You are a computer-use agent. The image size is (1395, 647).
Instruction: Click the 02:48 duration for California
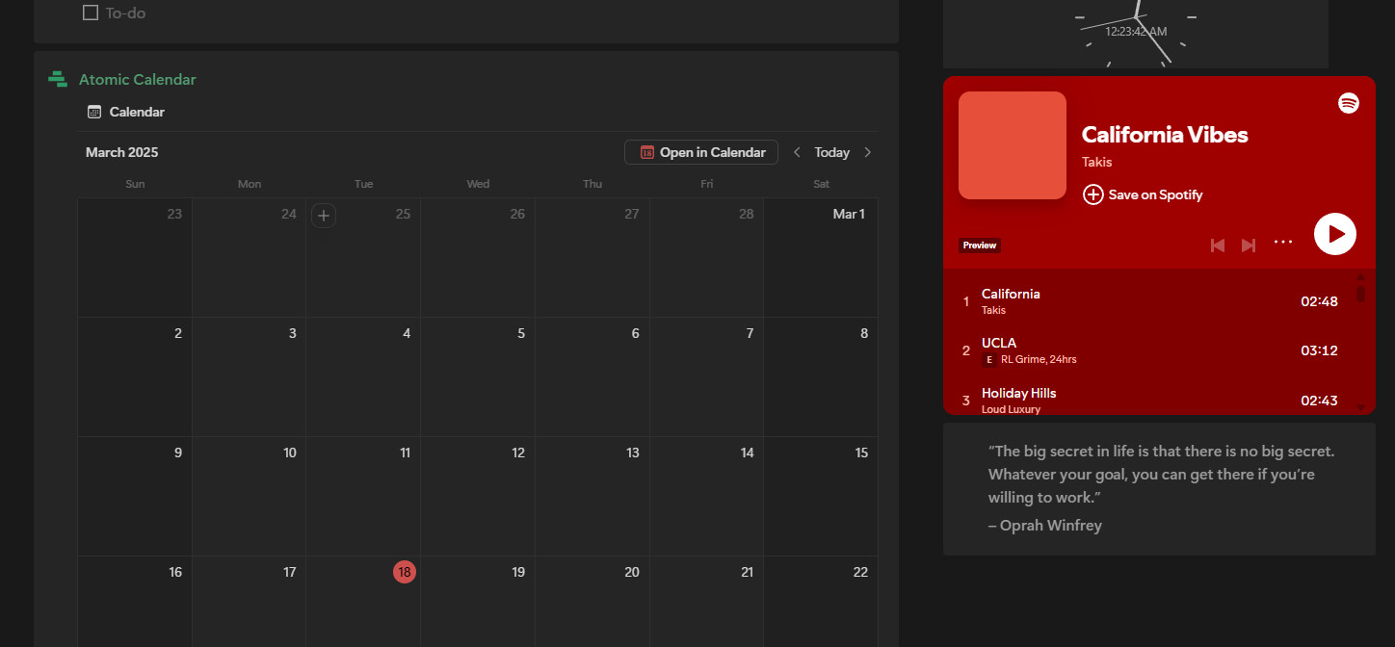1319,301
